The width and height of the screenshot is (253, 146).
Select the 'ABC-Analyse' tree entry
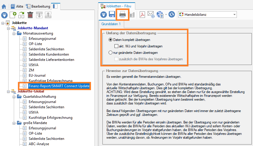tap(39, 144)
